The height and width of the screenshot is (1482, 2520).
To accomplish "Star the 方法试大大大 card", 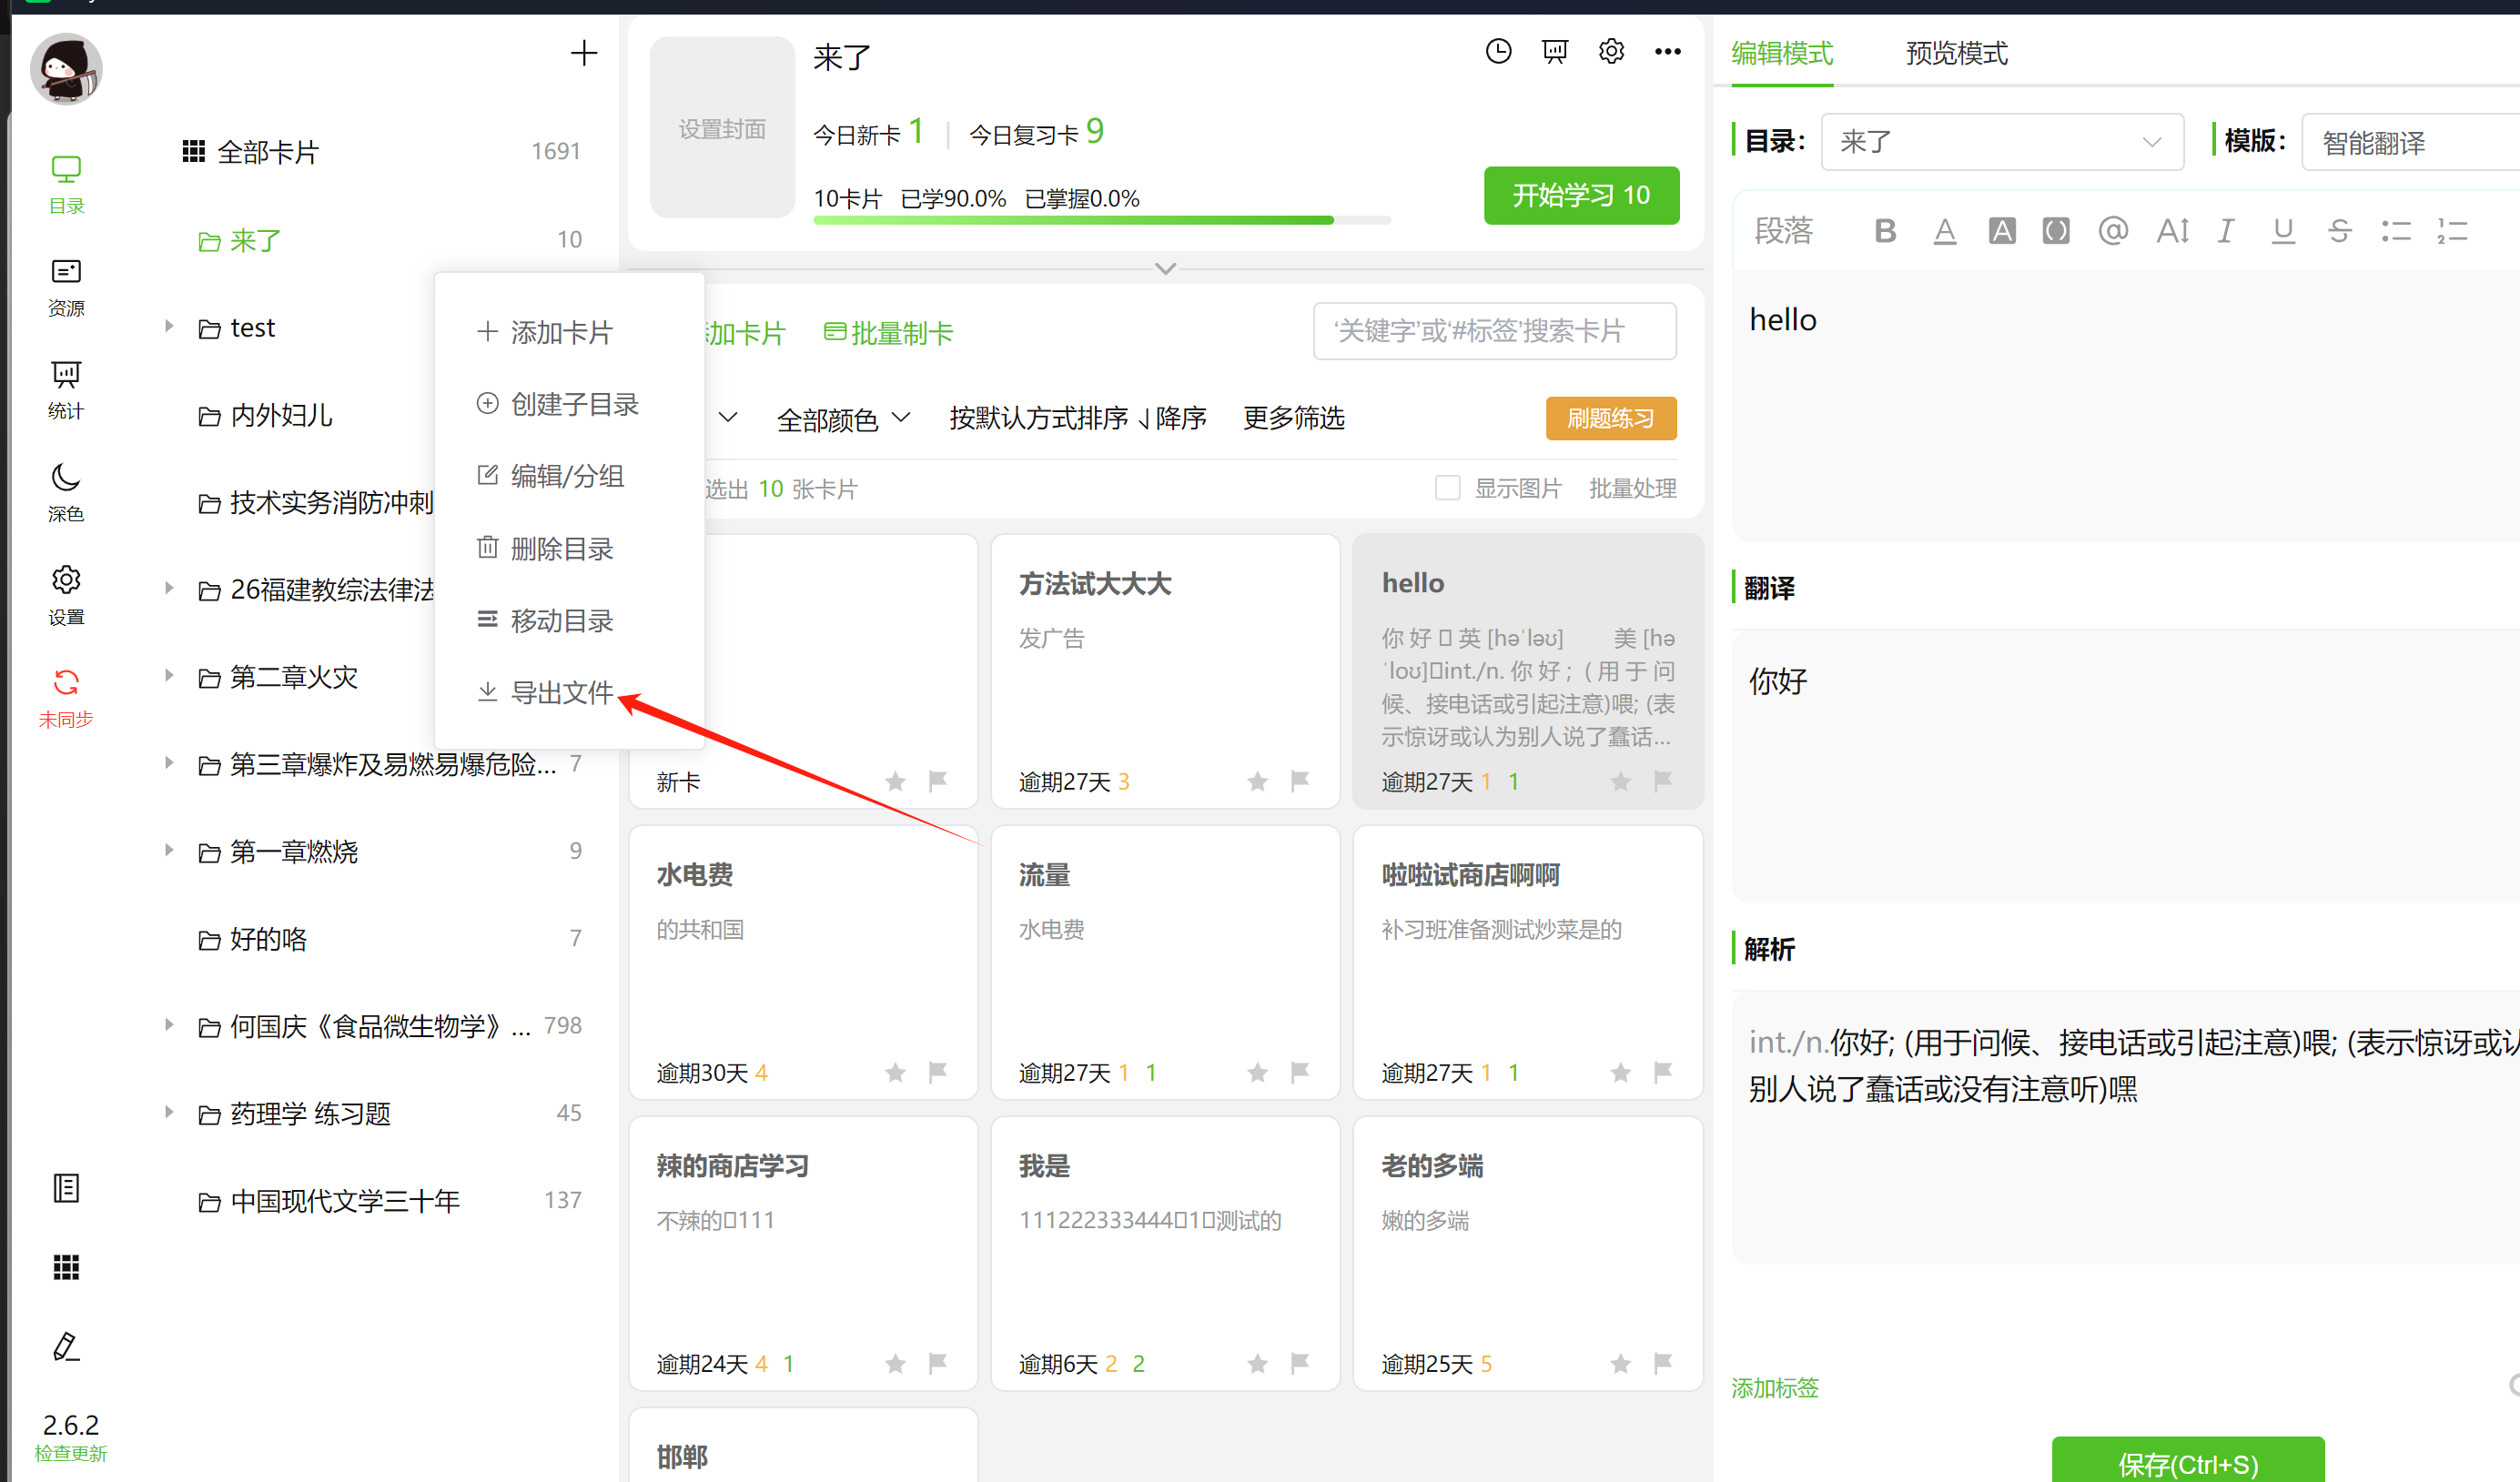I will pyautogui.click(x=1257, y=781).
